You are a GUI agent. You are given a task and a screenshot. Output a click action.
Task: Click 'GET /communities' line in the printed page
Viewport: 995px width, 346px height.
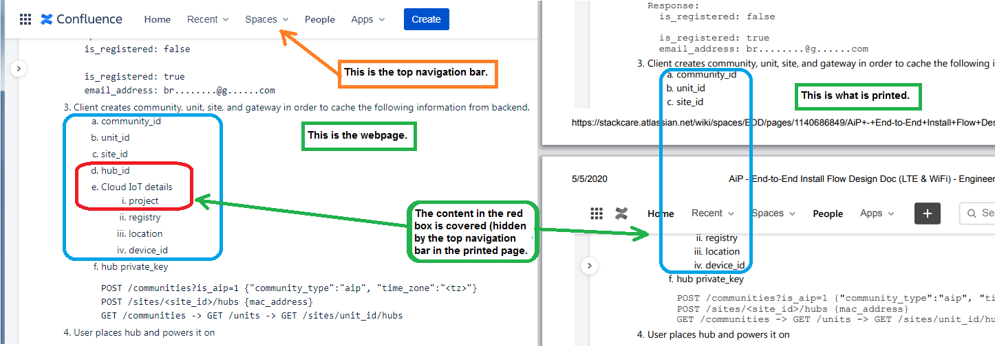(x=835, y=319)
